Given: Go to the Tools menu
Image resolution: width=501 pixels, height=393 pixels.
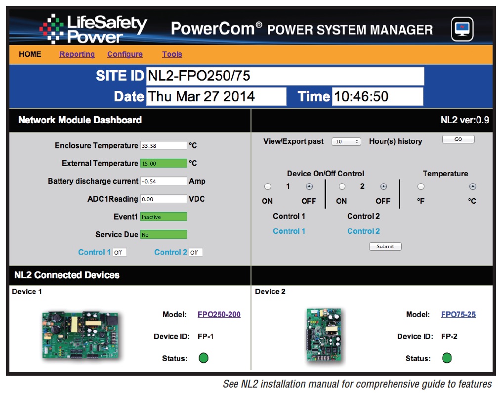Looking at the screenshot, I should [172, 54].
